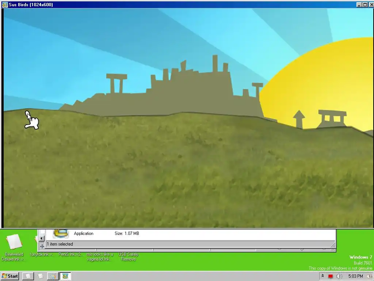374x281 pixels.
Task: Click the Sus Birds title bar icon
Action: 5,4
